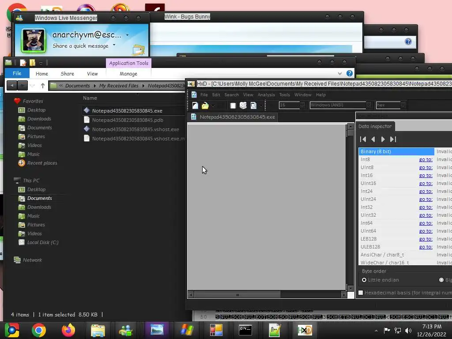Image resolution: width=452 pixels, height=339 pixels.
Task: Click the volume speaker tray icon
Action: tap(408, 331)
